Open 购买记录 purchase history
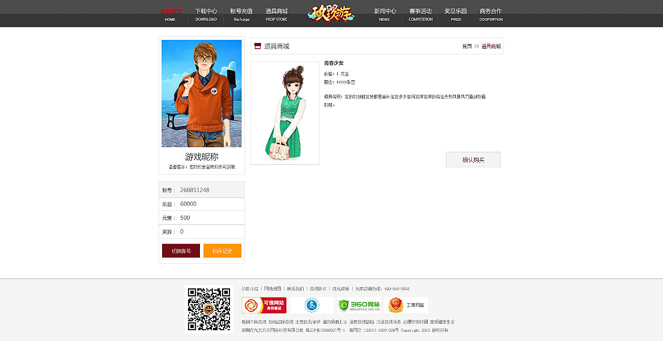663x341 pixels. point(222,251)
